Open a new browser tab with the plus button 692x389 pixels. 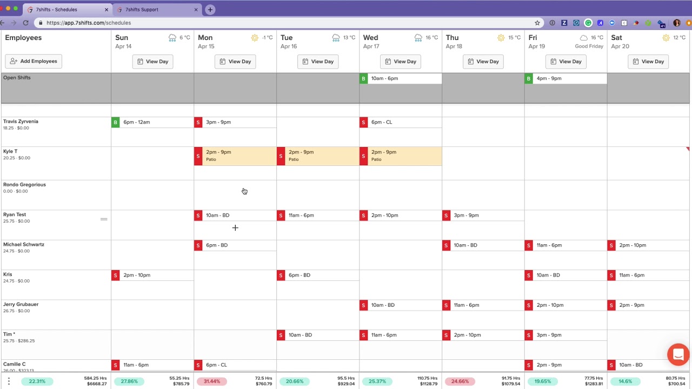pos(210,9)
